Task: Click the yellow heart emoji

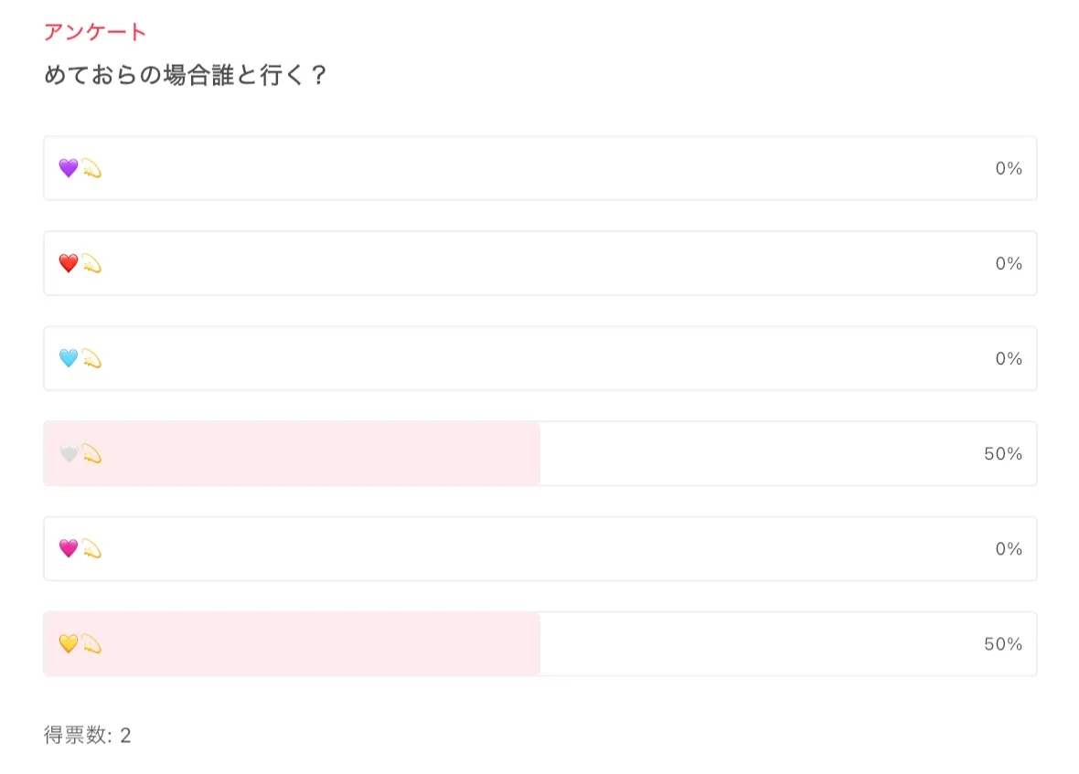Action: click(x=69, y=643)
